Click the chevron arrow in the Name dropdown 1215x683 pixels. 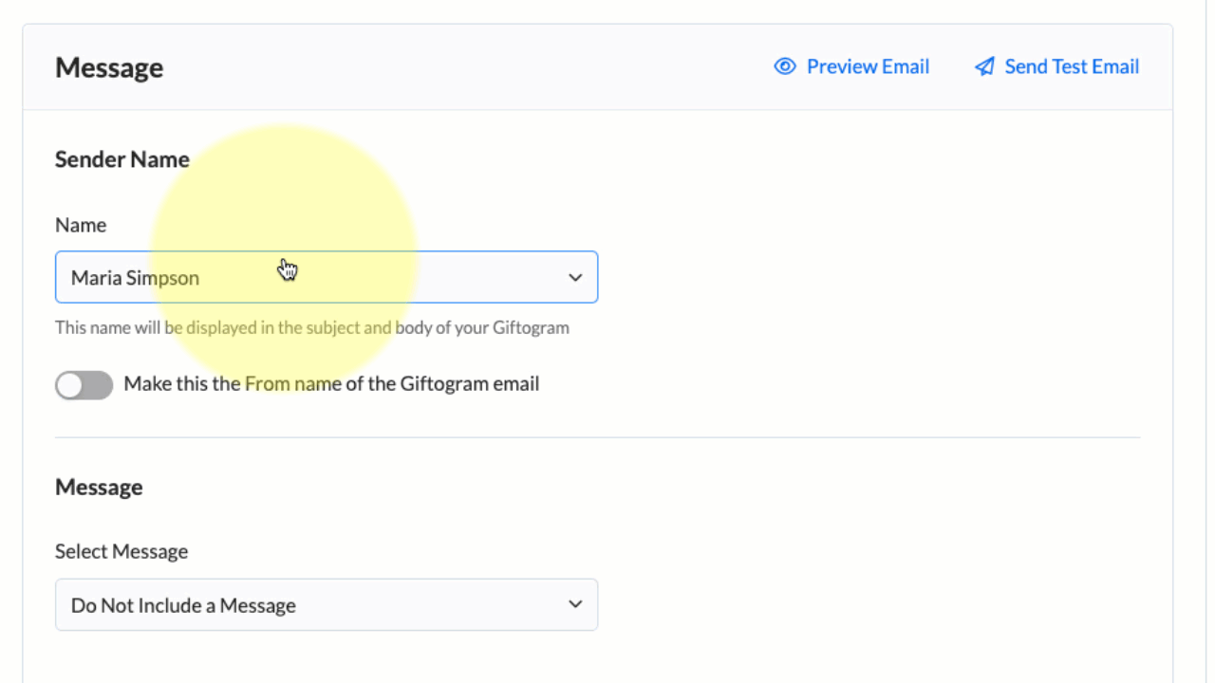(x=575, y=278)
